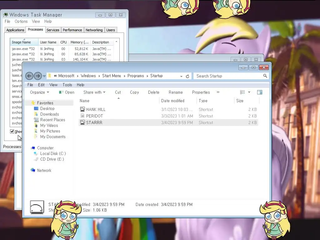
Task: Open My Videos in navigation pane
Action: [x=49, y=125]
